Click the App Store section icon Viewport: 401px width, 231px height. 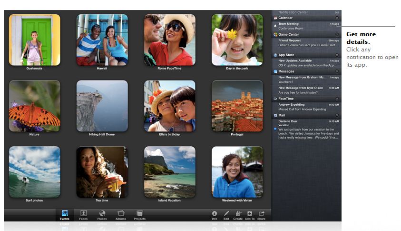pyautogui.click(x=275, y=55)
